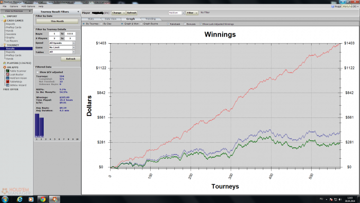Screen dimensions: 360x203
Task: Select the Graph Buyins radio option
Action: (141, 24)
